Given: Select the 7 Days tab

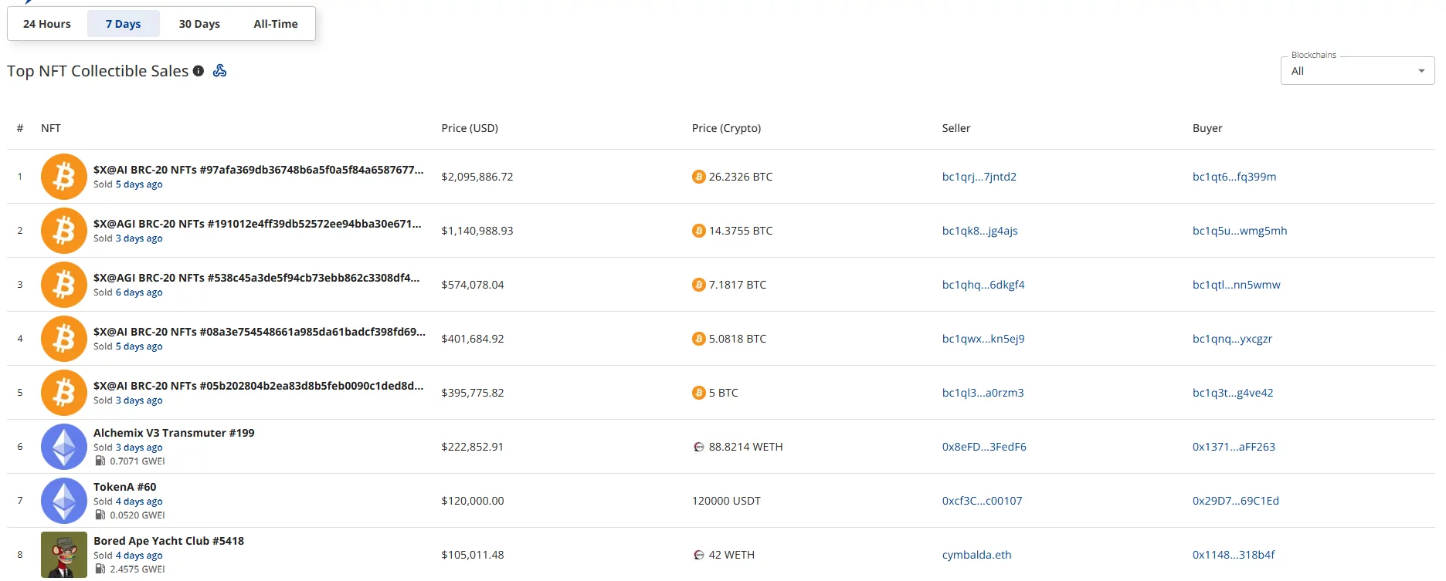Looking at the screenshot, I should pyautogui.click(x=124, y=24).
